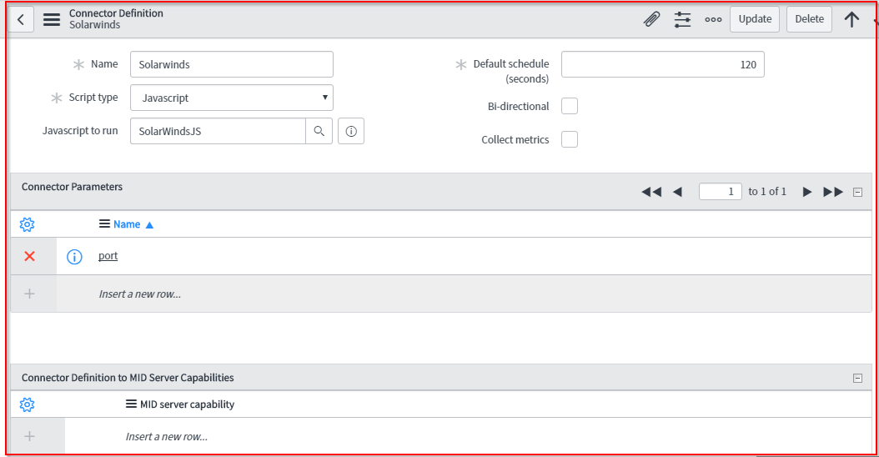Open more options three-dots icon
The width and height of the screenshot is (879, 457).
[x=713, y=19]
